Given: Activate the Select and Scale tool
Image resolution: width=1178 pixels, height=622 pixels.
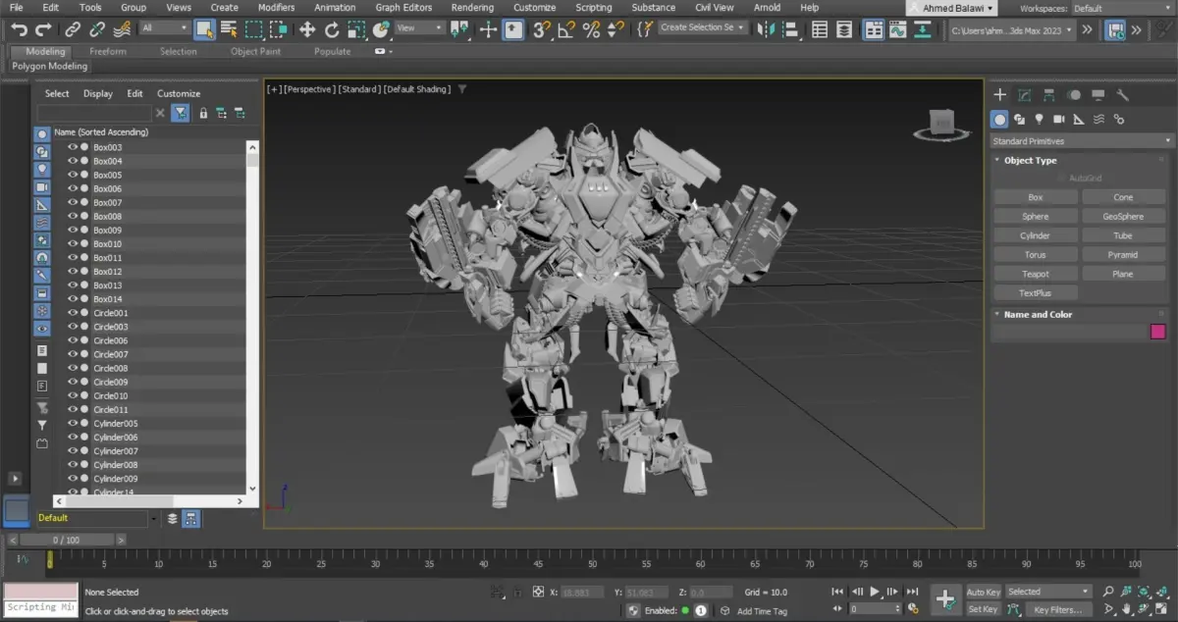Looking at the screenshot, I should [356, 29].
